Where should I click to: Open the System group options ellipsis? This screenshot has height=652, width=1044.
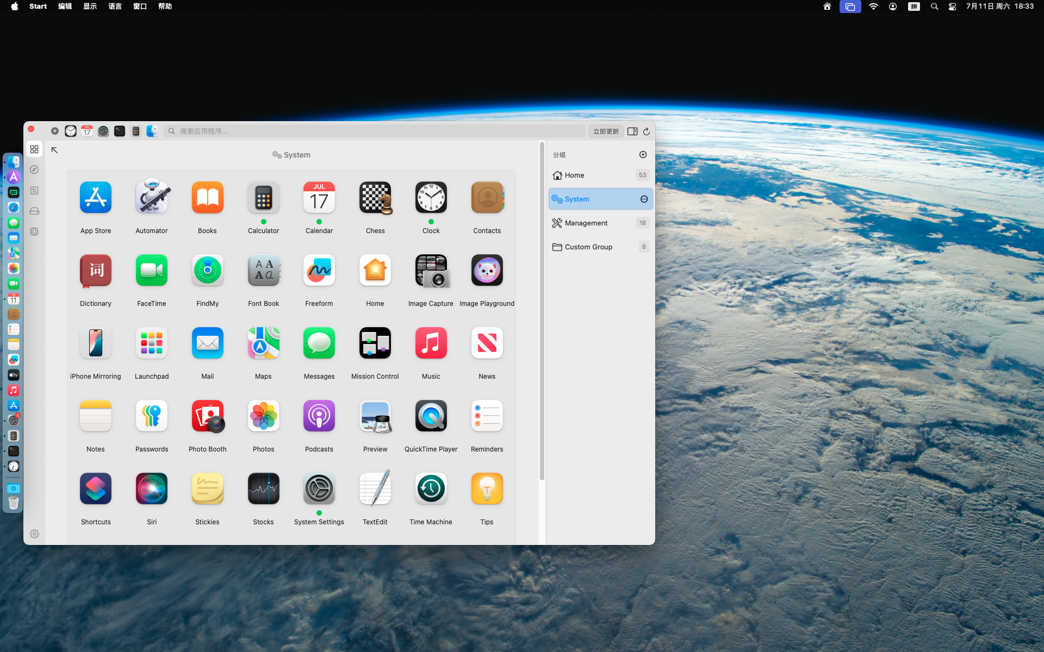(644, 199)
